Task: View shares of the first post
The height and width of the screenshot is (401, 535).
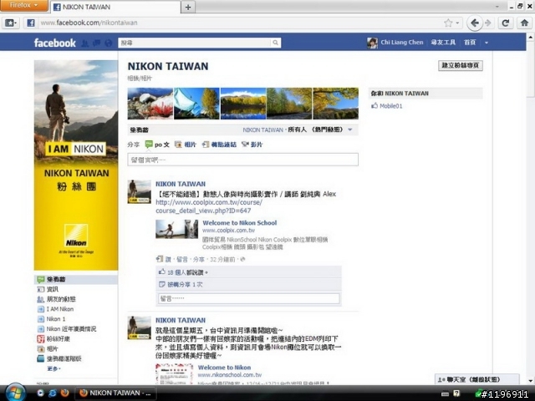Action: (185, 284)
